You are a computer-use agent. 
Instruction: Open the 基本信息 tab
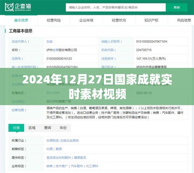[21, 20]
